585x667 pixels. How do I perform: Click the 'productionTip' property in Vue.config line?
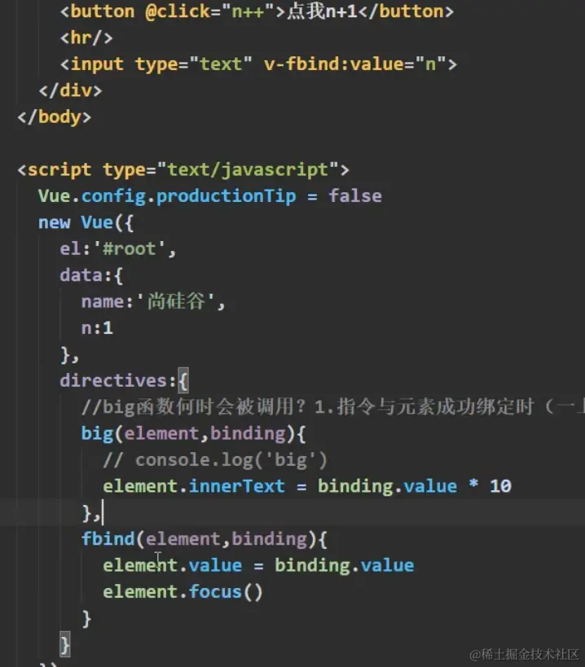[226, 196]
